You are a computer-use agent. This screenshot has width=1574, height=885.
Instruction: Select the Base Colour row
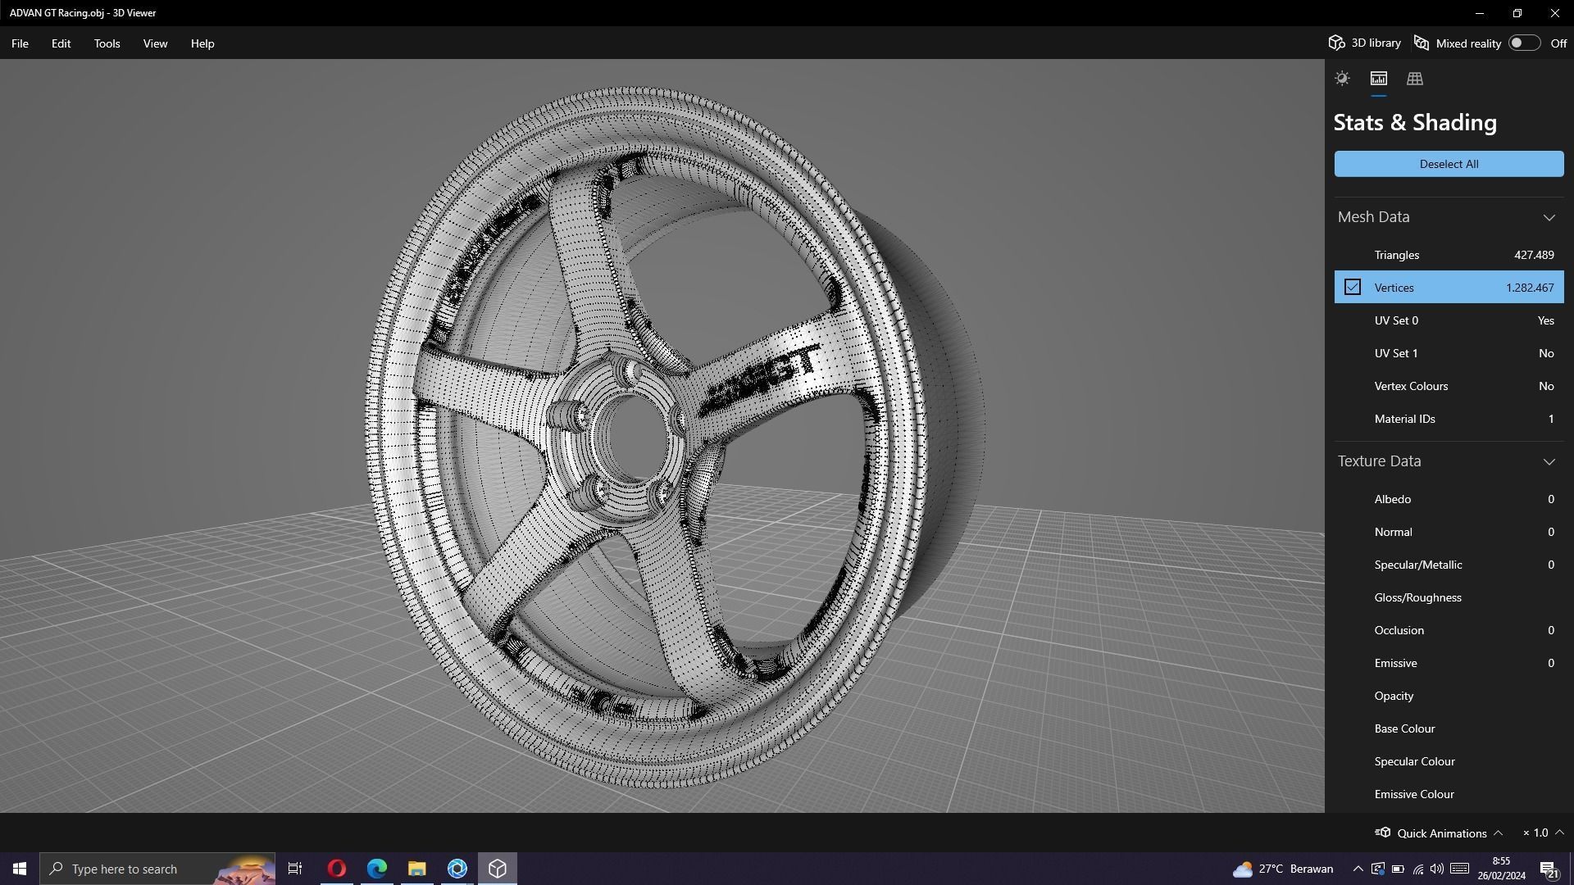tap(1449, 728)
